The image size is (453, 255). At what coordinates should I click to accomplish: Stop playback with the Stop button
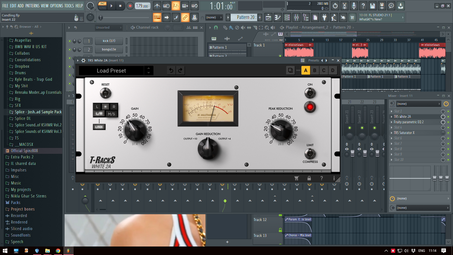[x=120, y=6]
